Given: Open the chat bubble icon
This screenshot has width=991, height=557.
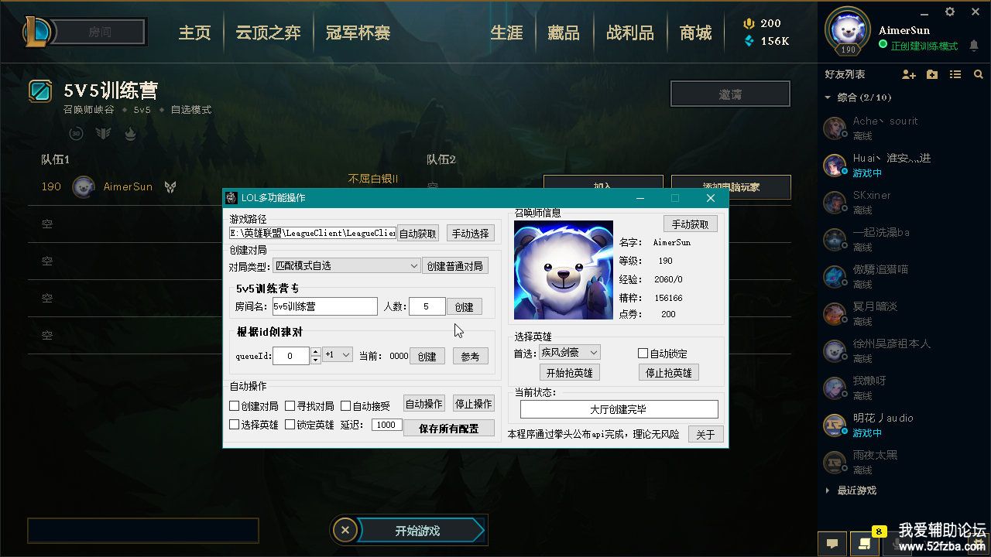Looking at the screenshot, I should click(832, 543).
